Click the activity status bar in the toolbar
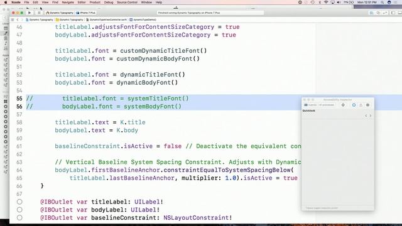Image resolution: width=402 pixels, height=226 pixels. tap(210, 13)
